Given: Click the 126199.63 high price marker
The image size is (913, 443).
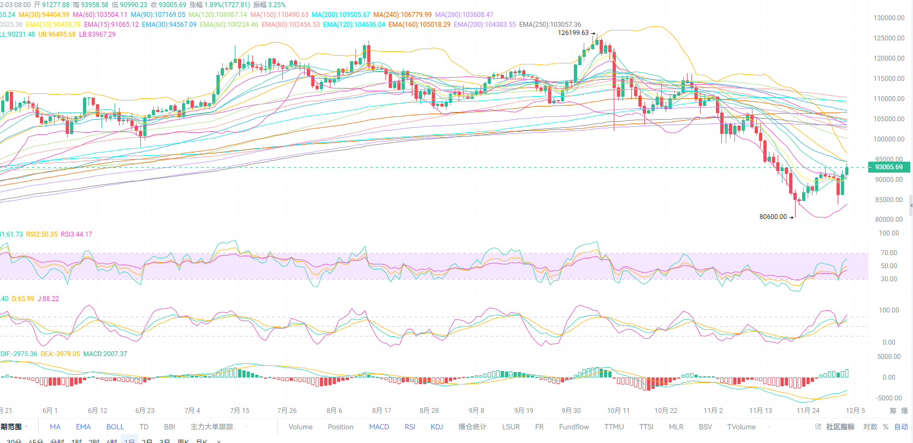Looking at the screenshot, I should tap(573, 33).
